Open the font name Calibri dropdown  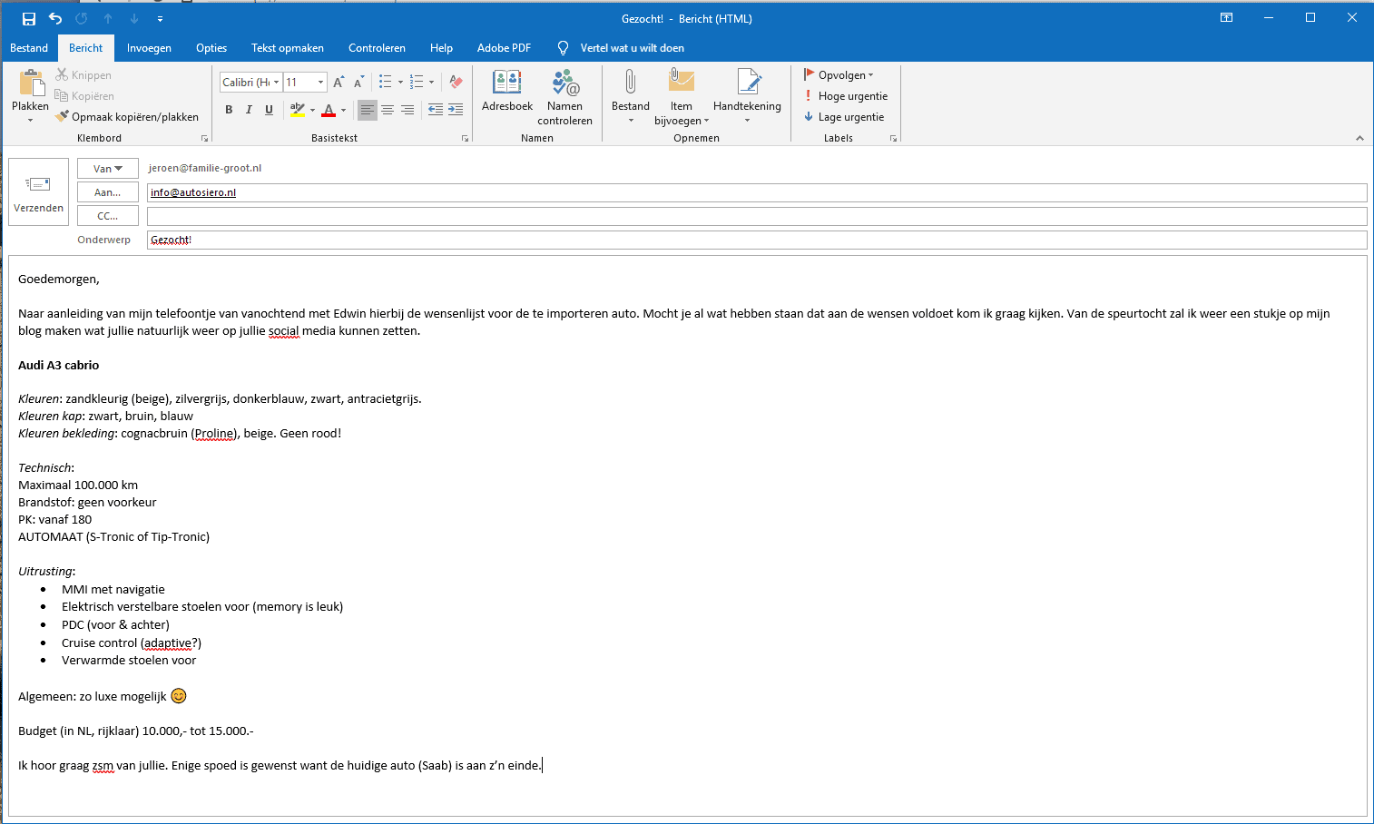277,83
